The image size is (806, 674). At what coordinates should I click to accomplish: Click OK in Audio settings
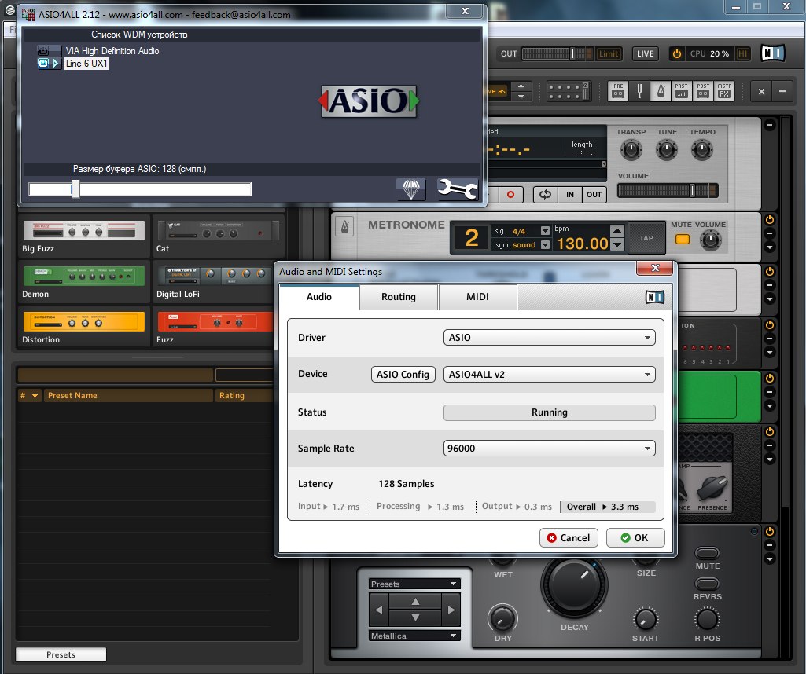pyautogui.click(x=635, y=537)
